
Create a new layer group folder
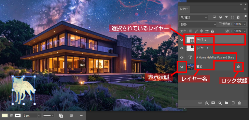click(x=226, y=103)
